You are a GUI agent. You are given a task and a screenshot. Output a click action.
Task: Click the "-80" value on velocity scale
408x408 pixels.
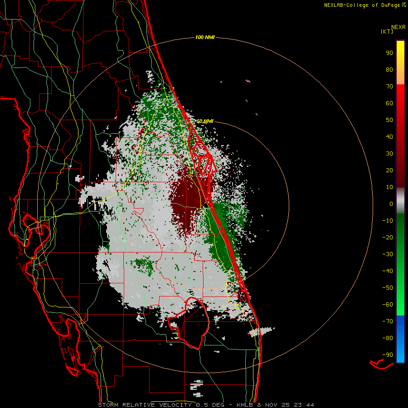388,338
